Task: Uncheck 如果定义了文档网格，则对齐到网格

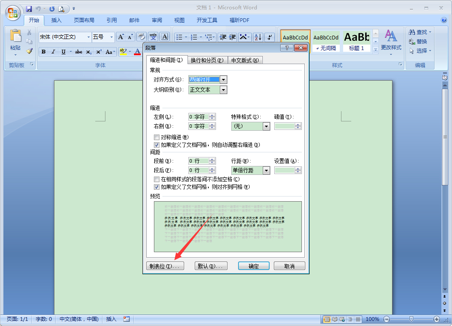Action: pos(157,187)
